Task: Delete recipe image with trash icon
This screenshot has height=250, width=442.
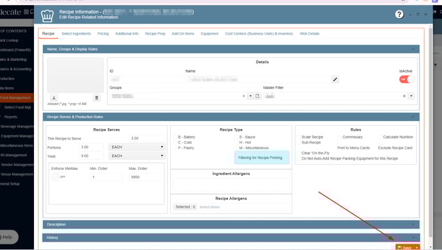Action: click(96, 98)
